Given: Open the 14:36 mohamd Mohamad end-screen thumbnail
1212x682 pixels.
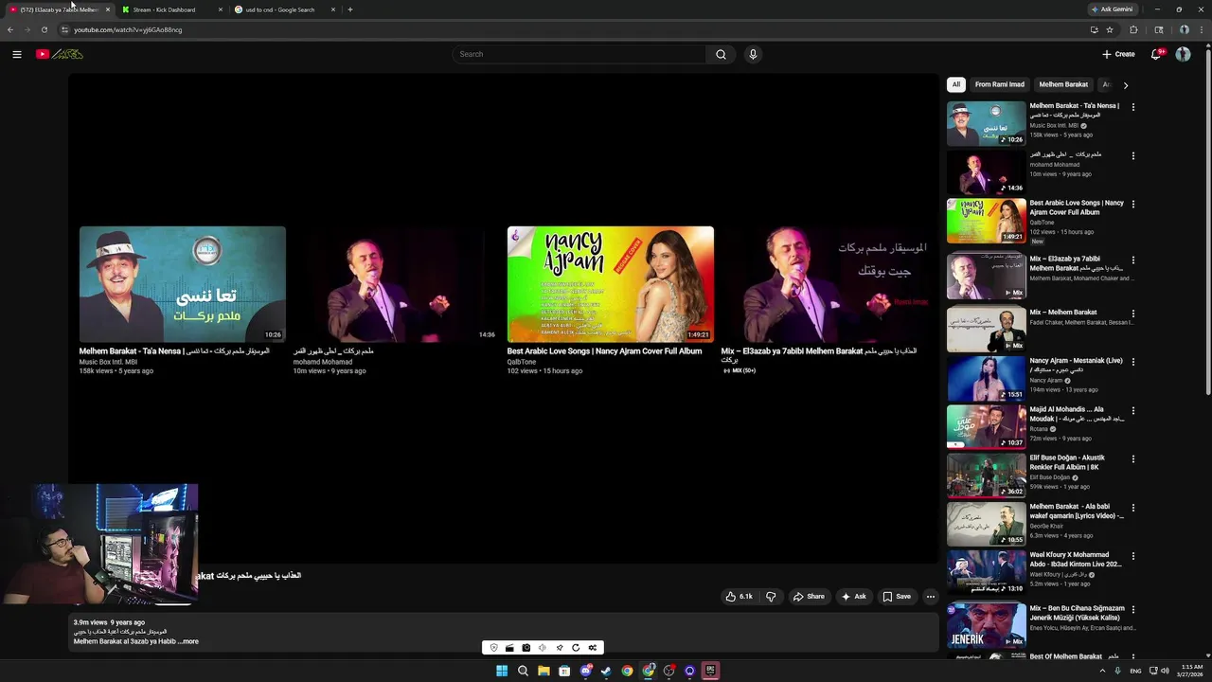Looking at the screenshot, I should pyautogui.click(x=397, y=284).
